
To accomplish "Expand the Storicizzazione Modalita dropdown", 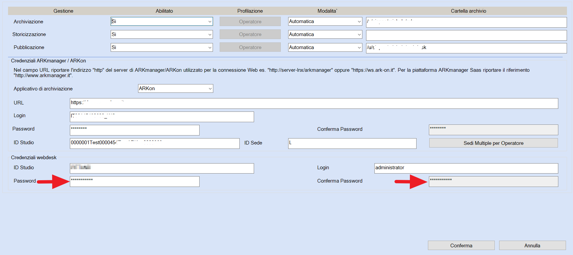I will [325, 34].
